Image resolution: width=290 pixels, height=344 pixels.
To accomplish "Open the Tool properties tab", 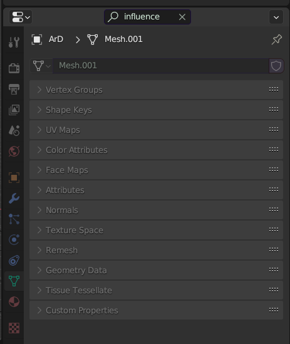I will 14,42.
